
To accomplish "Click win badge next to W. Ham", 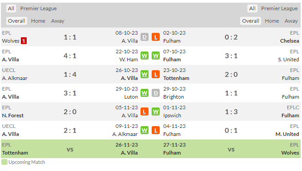I will [x=145, y=56].
